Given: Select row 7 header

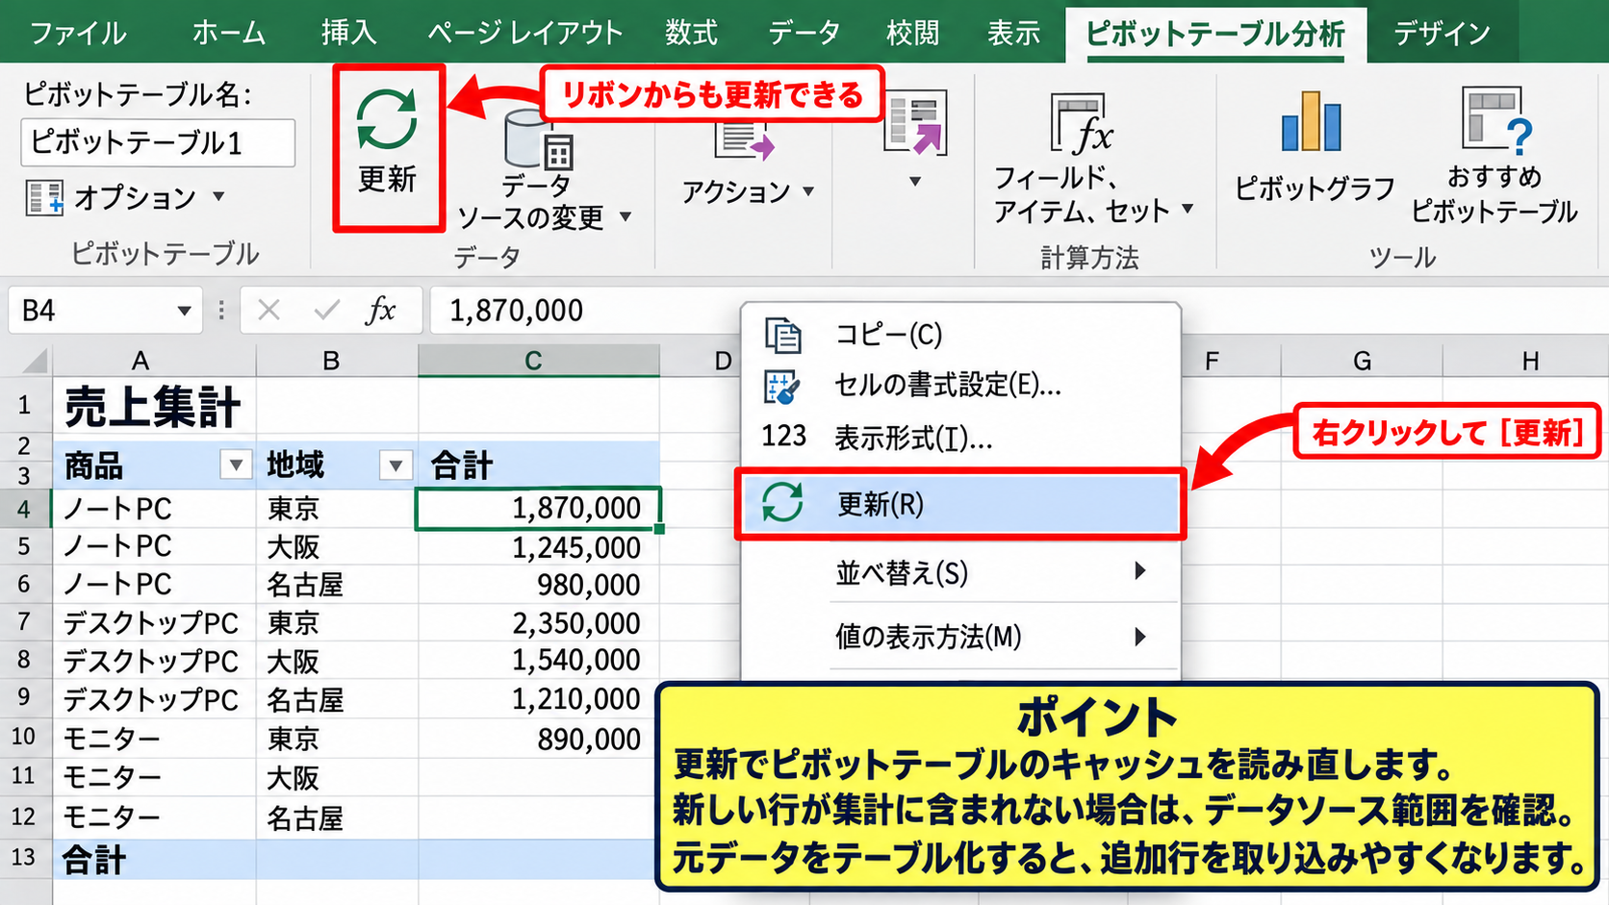Looking at the screenshot, I should 24,622.
